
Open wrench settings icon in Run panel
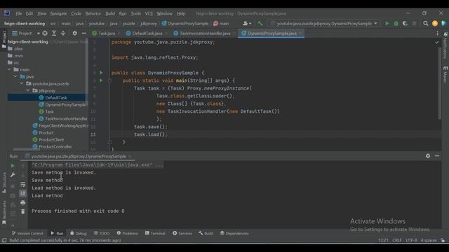click(13, 175)
